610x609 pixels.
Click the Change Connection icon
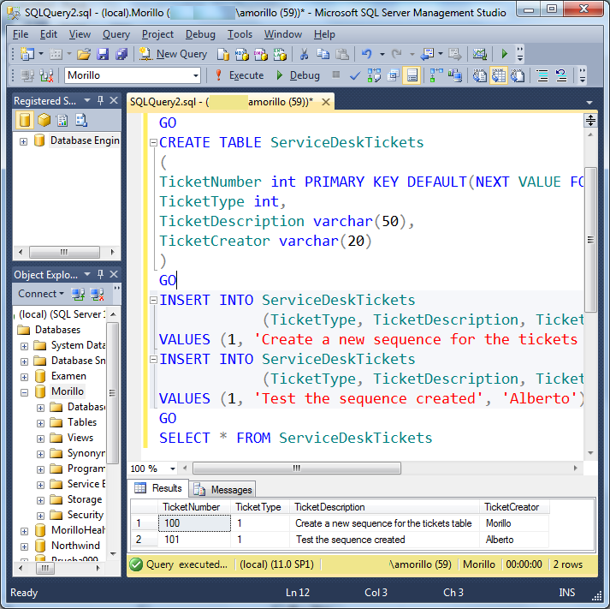(46, 75)
